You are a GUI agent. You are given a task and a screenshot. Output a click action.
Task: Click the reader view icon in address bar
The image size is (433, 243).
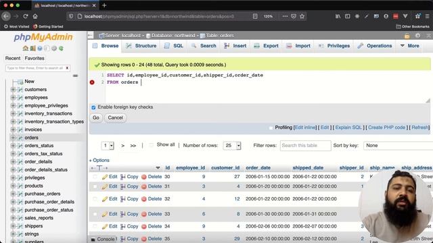click(255, 16)
